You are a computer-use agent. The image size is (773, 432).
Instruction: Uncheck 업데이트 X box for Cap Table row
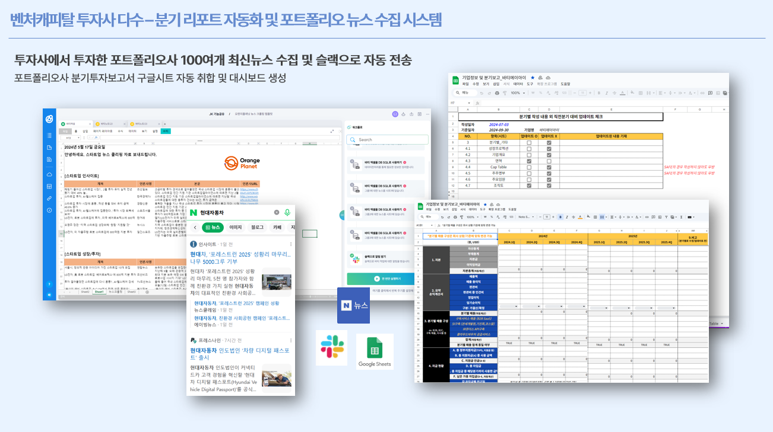click(549, 167)
